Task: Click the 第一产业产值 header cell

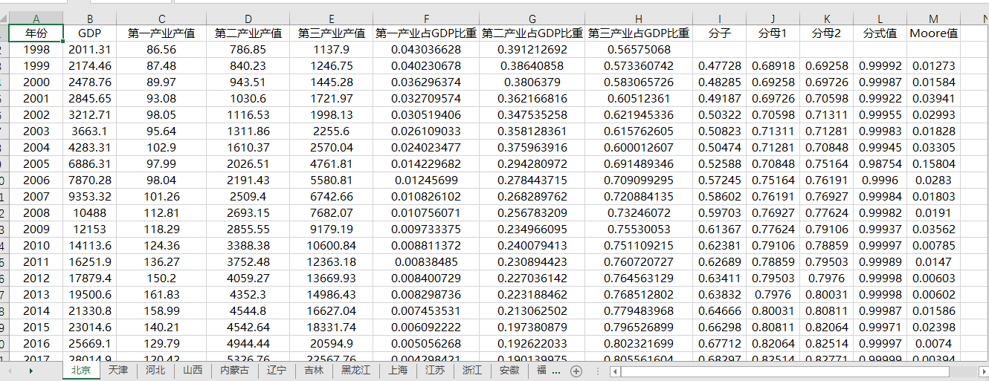Action: [x=161, y=33]
